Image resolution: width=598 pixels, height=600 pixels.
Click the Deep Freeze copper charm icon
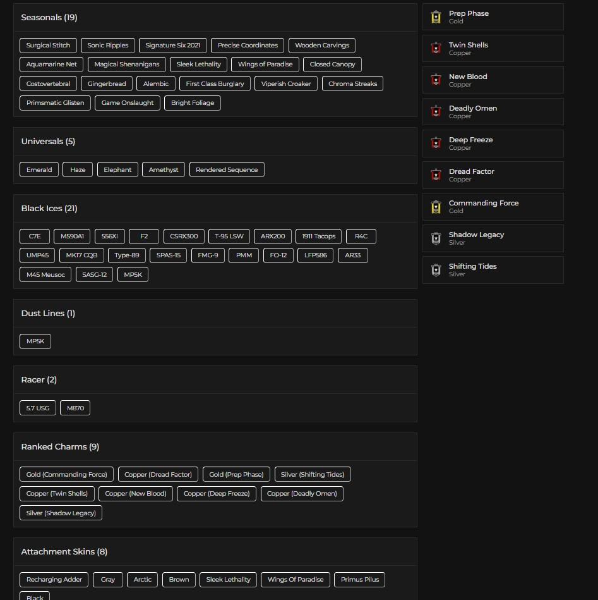coord(436,144)
